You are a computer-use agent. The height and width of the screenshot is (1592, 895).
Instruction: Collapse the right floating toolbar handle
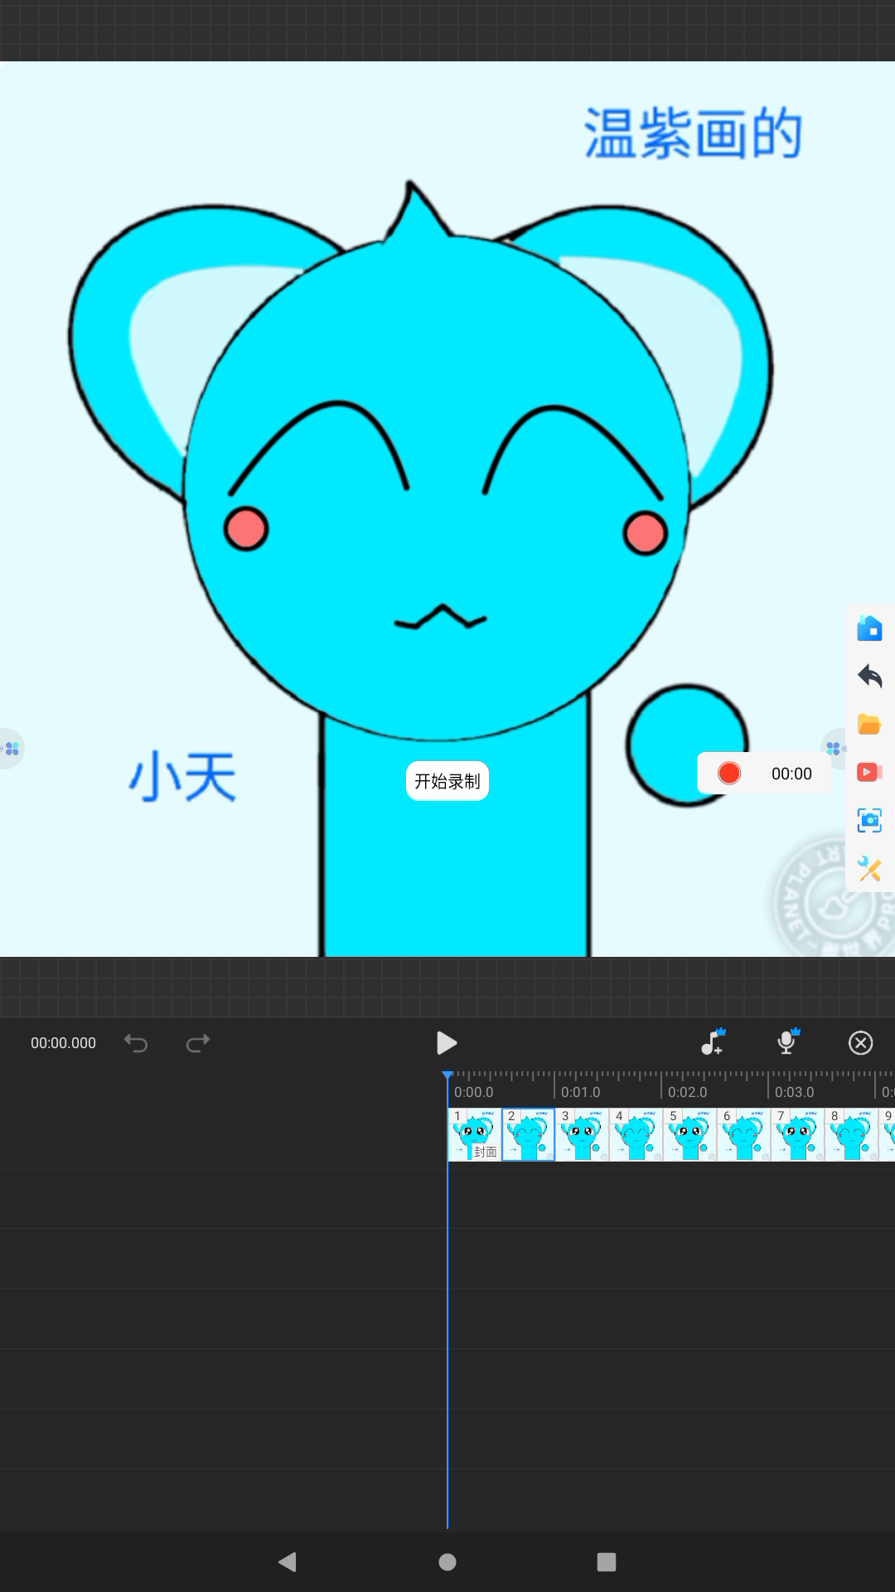coord(834,748)
